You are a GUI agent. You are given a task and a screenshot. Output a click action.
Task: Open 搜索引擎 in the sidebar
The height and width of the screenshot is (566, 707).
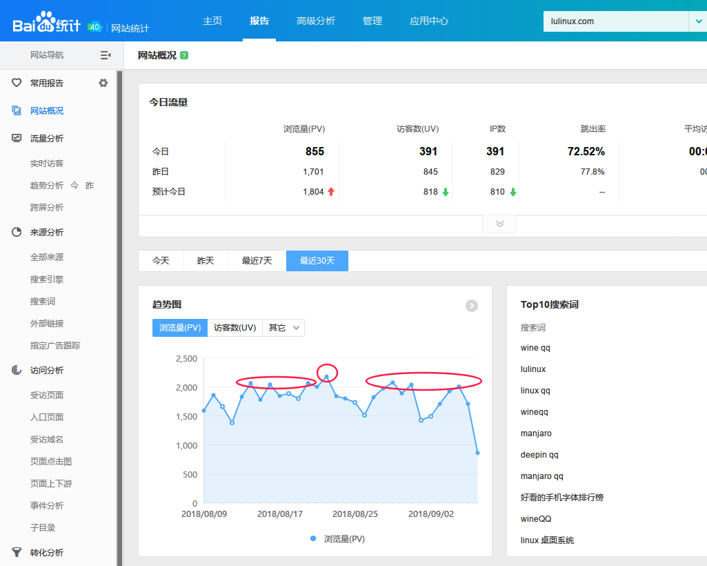47,280
